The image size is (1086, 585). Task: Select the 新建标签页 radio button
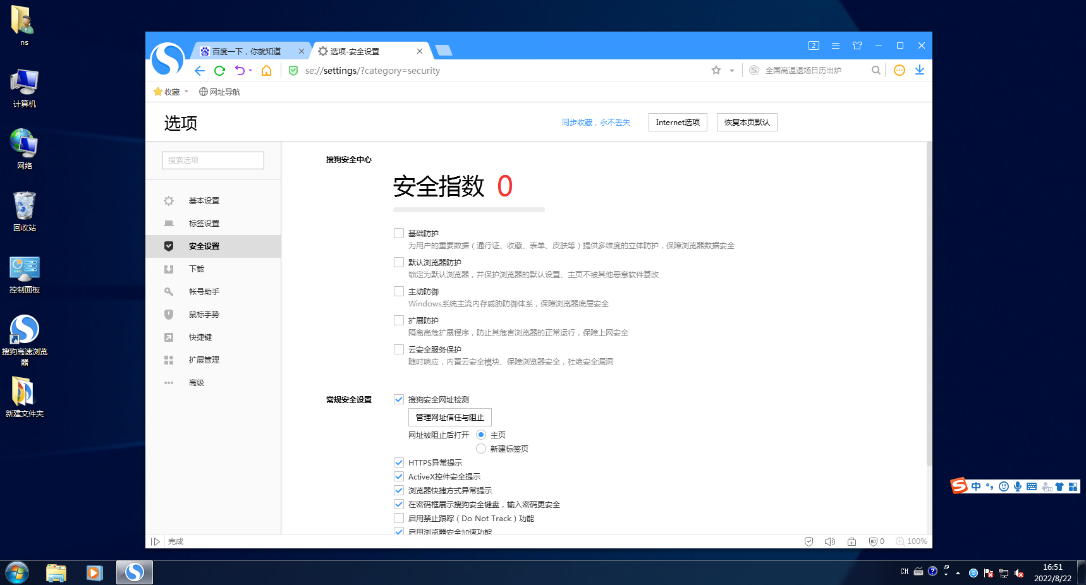481,449
